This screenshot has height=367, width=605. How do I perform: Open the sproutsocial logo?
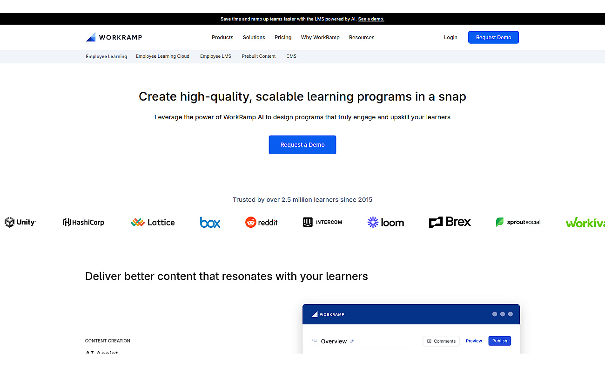(518, 222)
